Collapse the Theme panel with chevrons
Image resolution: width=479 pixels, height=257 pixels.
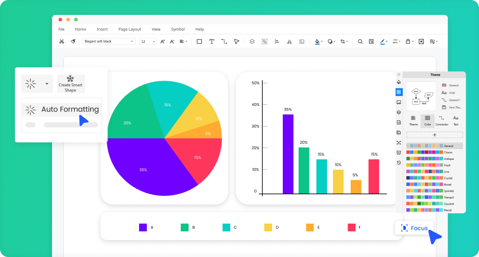click(399, 75)
